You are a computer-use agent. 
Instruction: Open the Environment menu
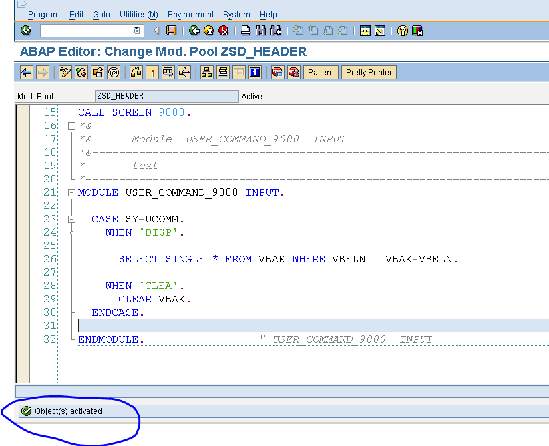[190, 14]
